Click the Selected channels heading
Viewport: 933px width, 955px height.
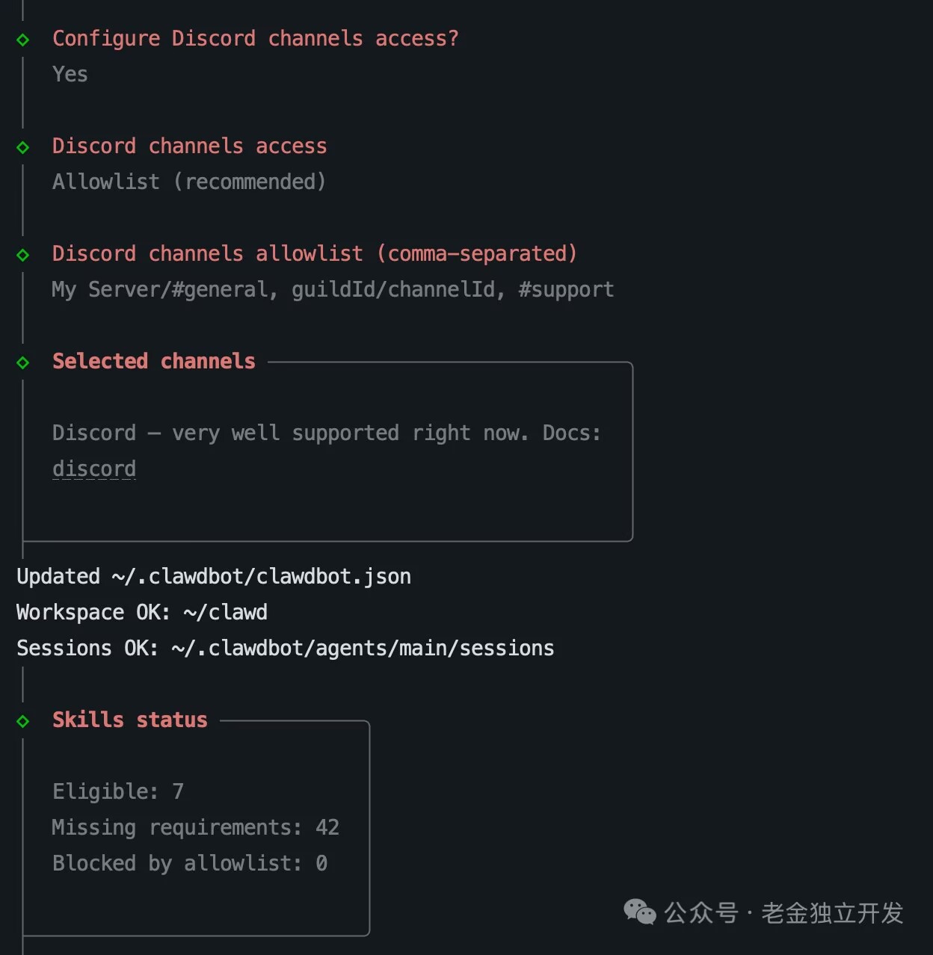point(154,361)
